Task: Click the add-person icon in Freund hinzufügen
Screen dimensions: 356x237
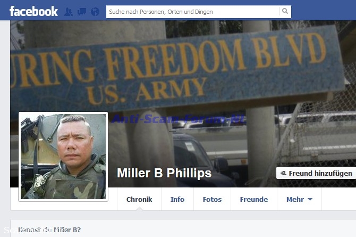Action: [x=283, y=173]
